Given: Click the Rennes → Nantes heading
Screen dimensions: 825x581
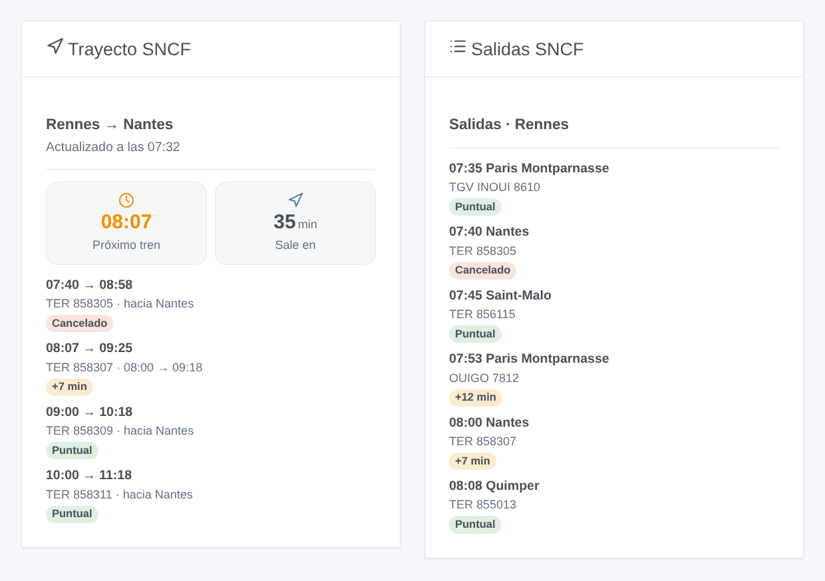Looking at the screenshot, I should coord(110,124).
